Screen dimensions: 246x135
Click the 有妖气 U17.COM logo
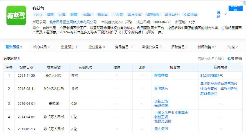click(16, 15)
